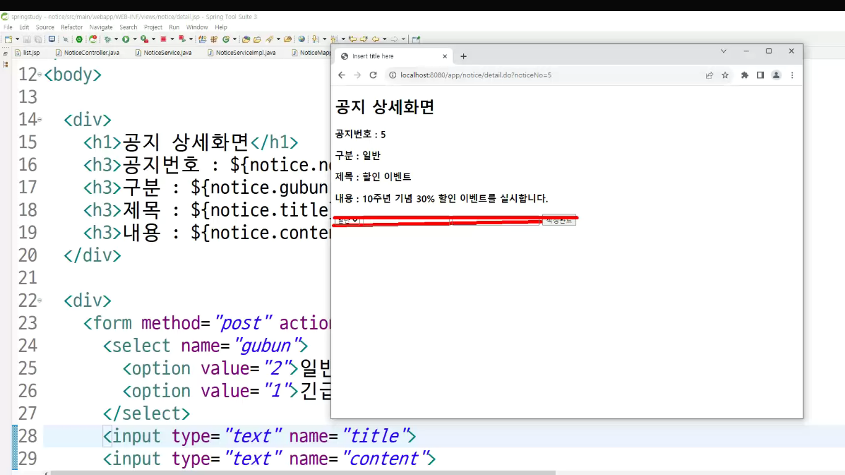This screenshot has height=475, width=845.
Task: Go back in Chrome browser
Action: click(x=341, y=75)
